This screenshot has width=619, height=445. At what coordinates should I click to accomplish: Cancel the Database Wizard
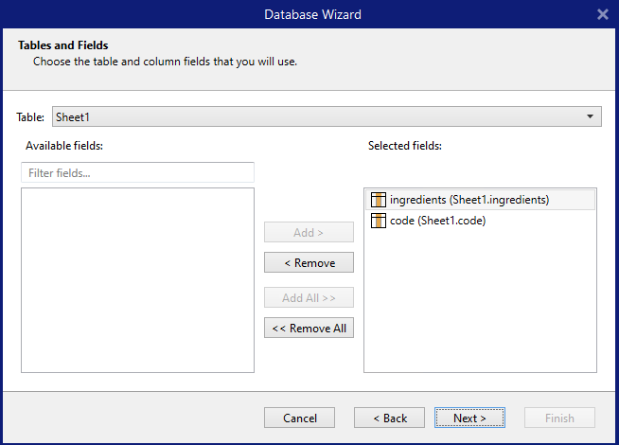point(300,418)
